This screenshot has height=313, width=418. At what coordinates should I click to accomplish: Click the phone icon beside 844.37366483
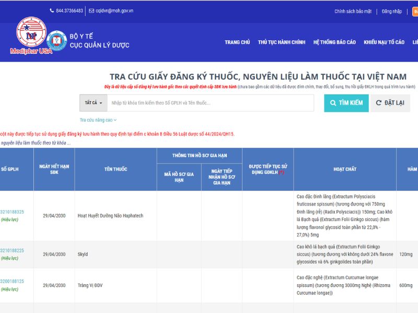pyautogui.click(x=52, y=10)
